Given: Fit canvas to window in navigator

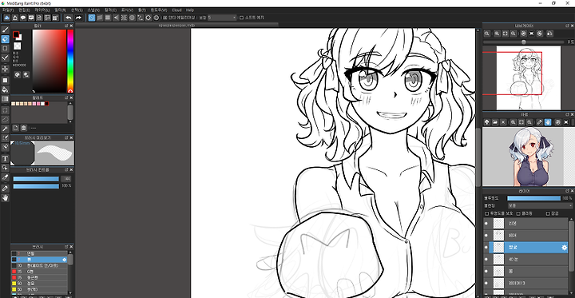Looking at the screenshot, I should pyautogui.click(x=506, y=34).
